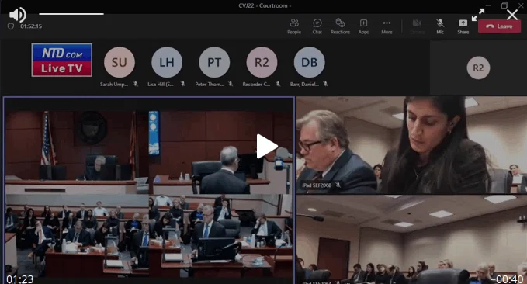Screen dimensions: 527x284
Task: Open the People panel
Action: click(x=294, y=26)
